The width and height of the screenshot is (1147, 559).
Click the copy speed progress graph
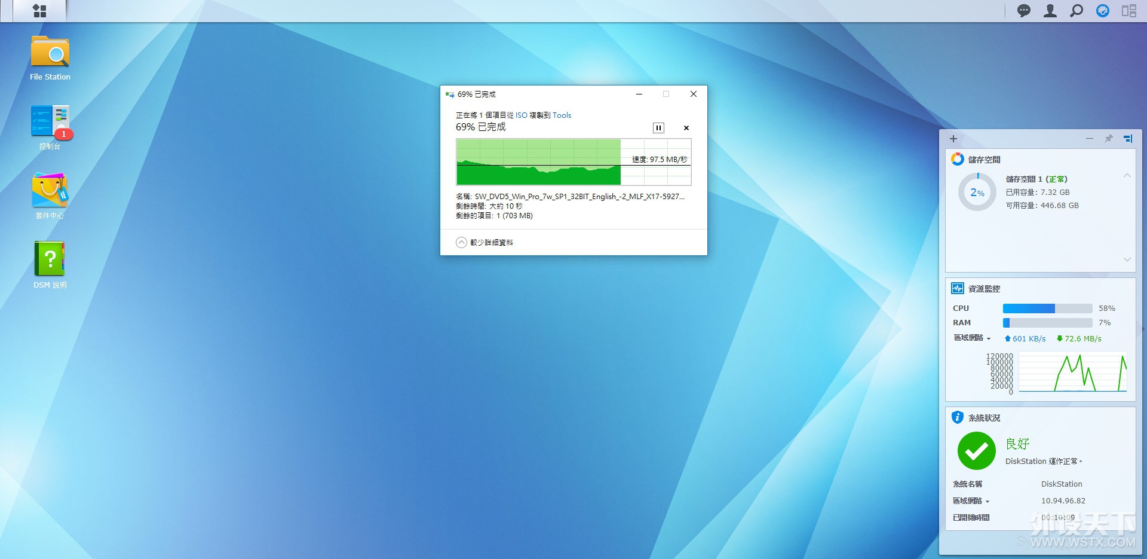coord(573,162)
